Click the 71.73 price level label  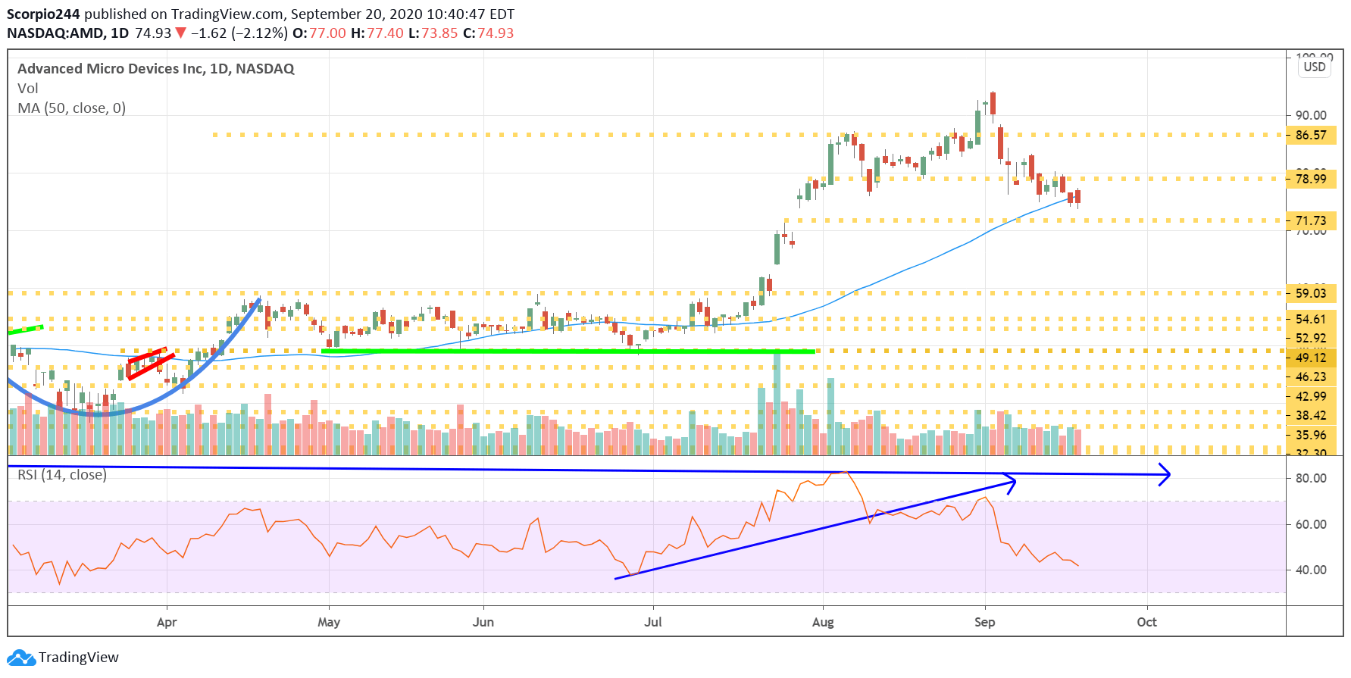tap(1311, 220)
